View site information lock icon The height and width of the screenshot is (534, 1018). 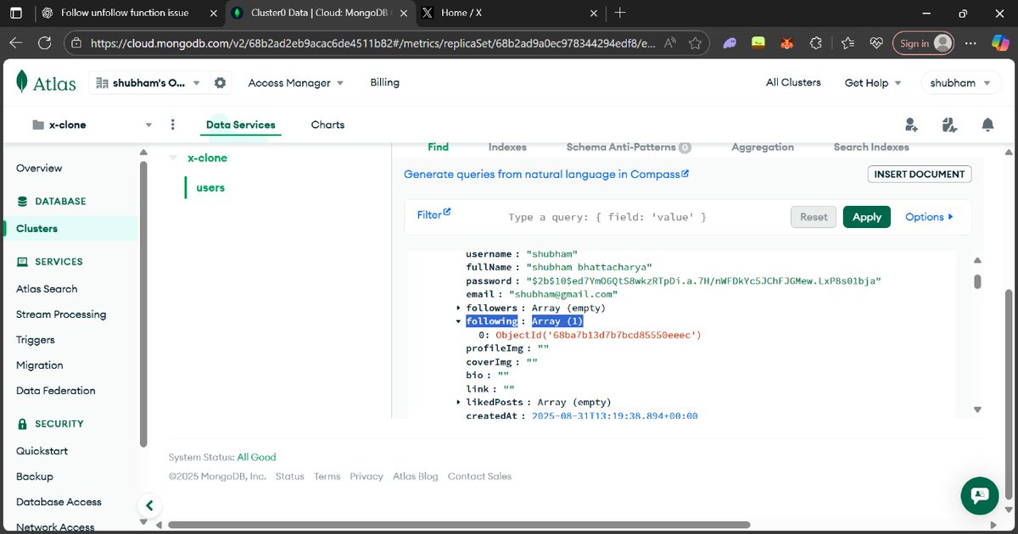pyautogui.click(x=76, y=43)
